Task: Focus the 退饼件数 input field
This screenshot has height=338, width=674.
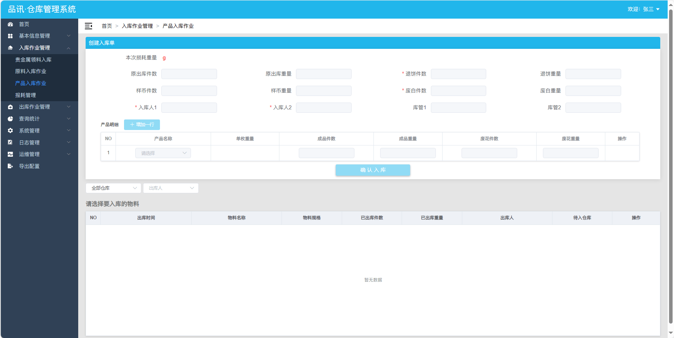Action: pos(458,74)
